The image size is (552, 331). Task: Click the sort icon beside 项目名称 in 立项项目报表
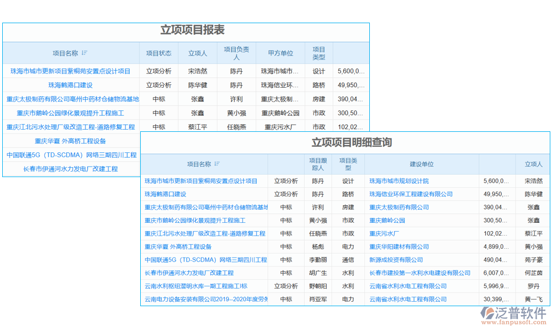84,53
